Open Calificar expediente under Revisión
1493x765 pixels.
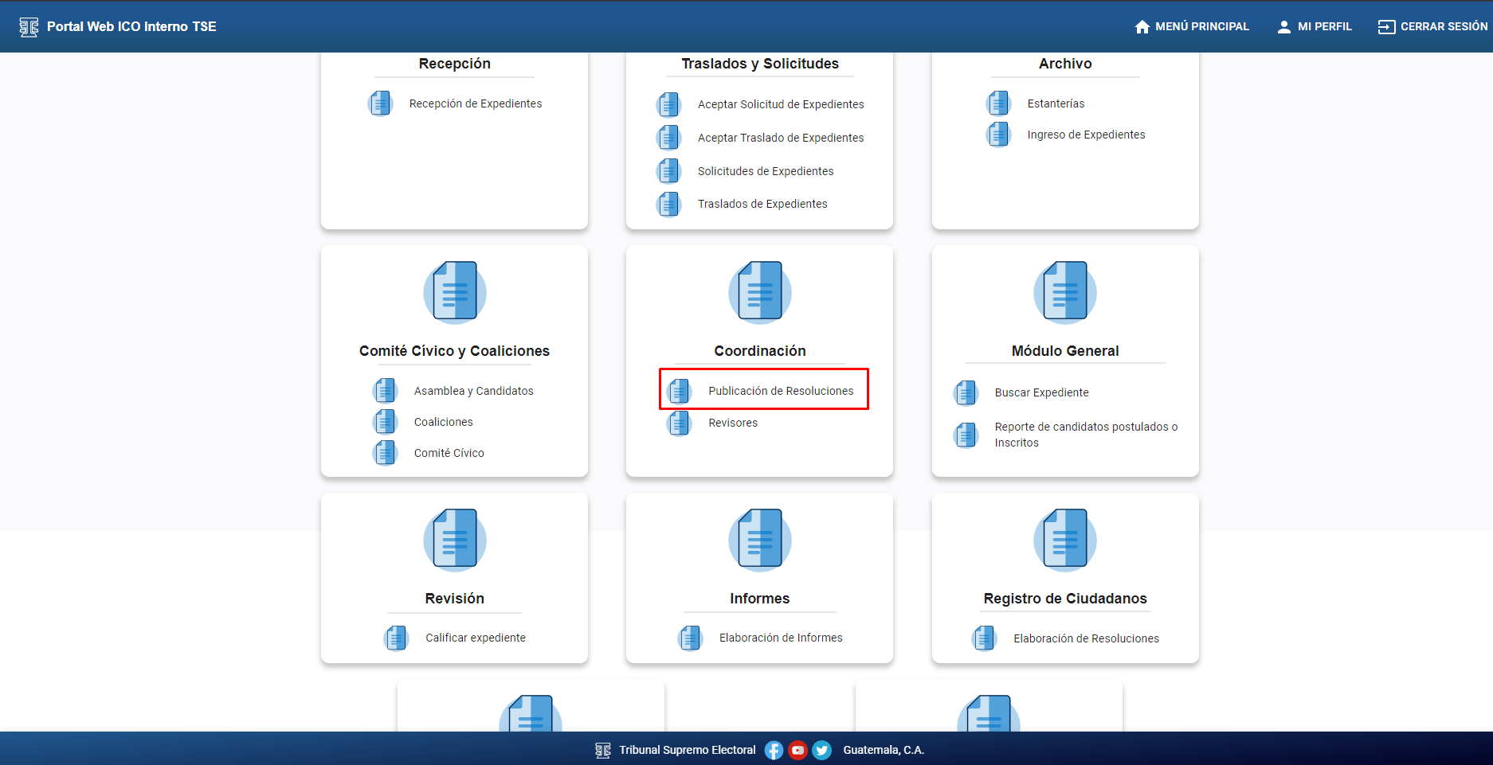(x=476, y=637)
